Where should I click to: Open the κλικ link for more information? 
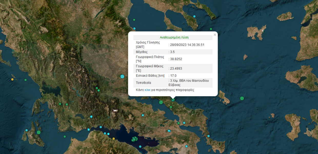point(147,90)
